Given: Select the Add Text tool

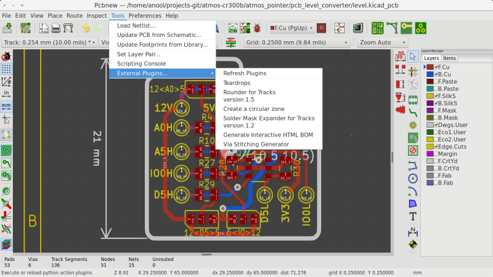Looking at the screenshot, I should [413, 216].
